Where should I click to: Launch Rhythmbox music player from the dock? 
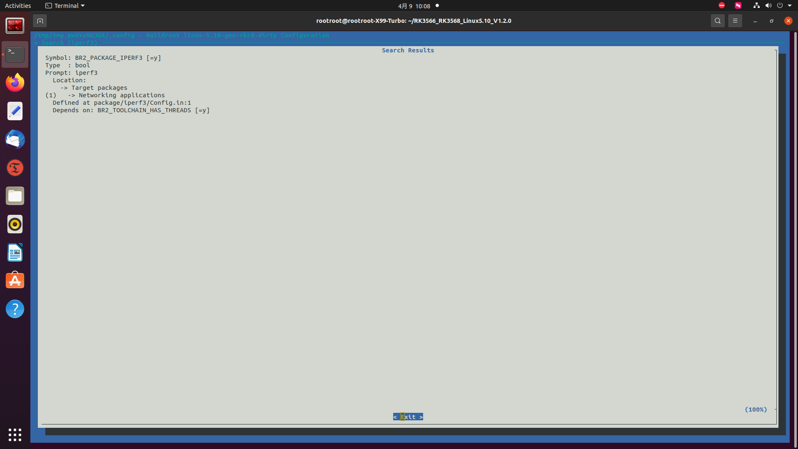(x=15, y=224)
